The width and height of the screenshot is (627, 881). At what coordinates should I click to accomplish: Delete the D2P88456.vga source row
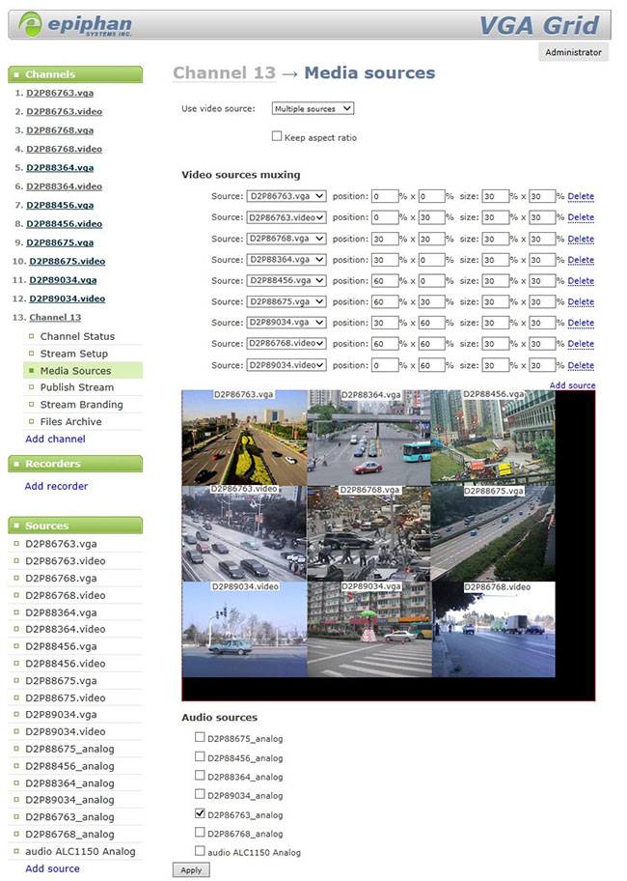point(581,281)
